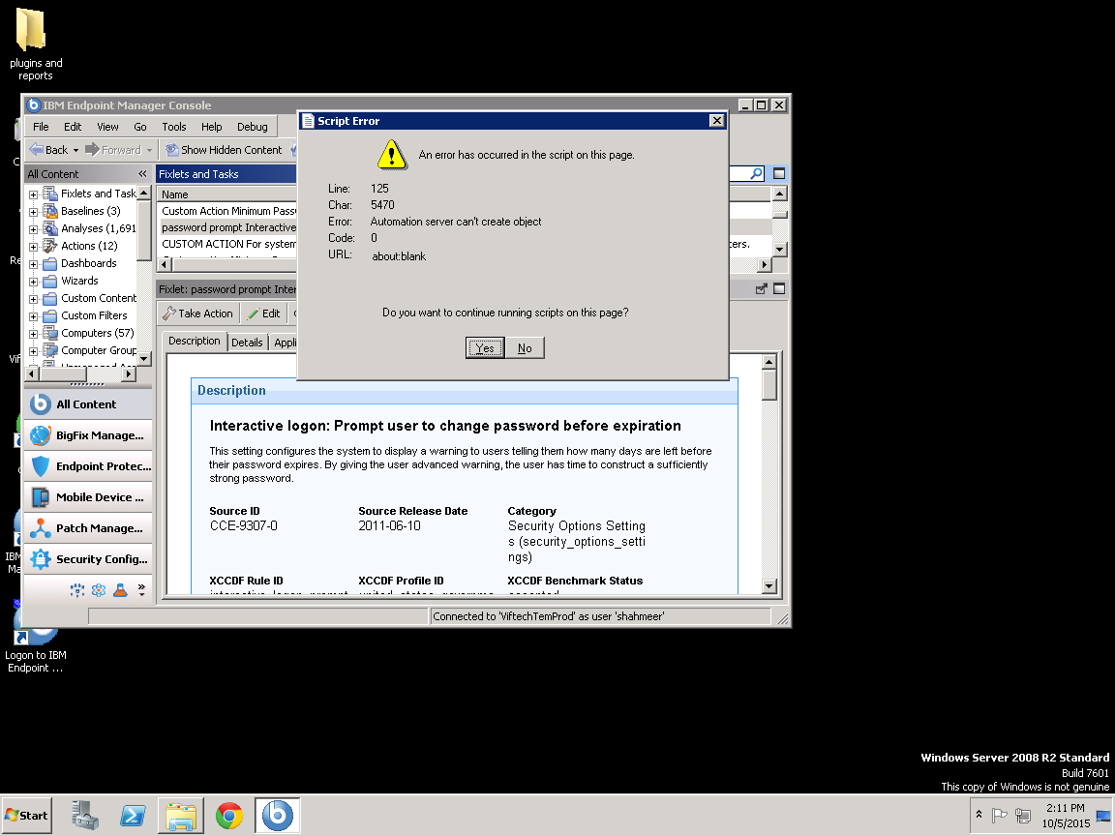Open Server Manager from the taskbar
Image resolution: width=1115 pixels, height=836 pixels.
pyautogui.click(x=84, y=816)
